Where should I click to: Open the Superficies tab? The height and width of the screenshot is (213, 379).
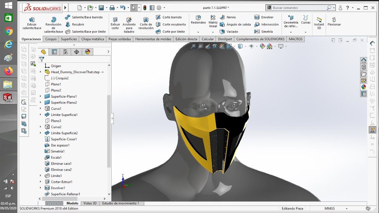pos(69,39)
